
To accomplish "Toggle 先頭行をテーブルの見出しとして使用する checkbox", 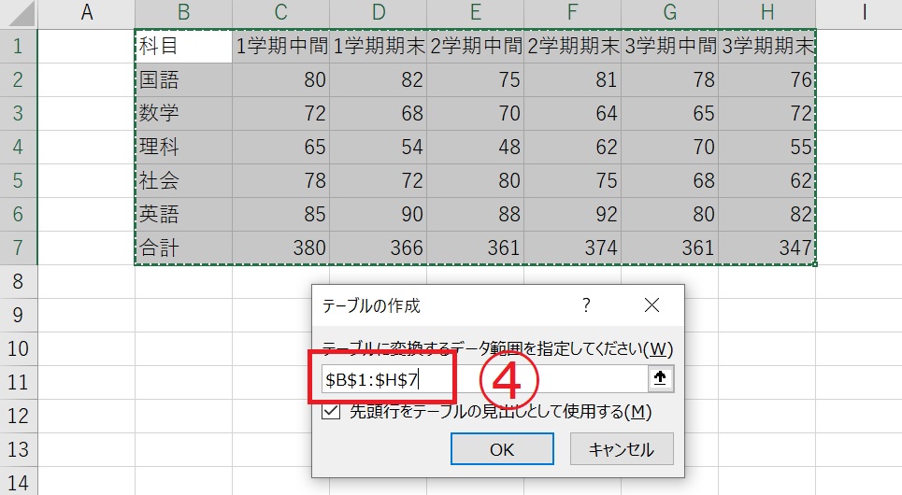I will (x=330, y=412).
